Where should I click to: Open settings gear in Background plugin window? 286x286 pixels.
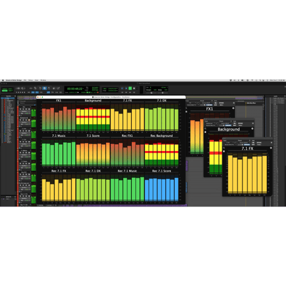point(252,129)
